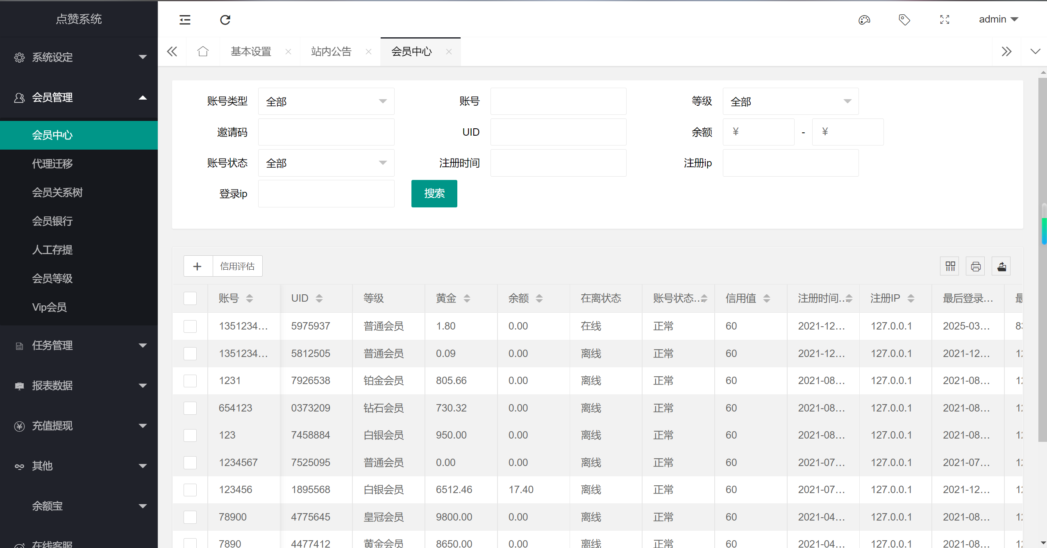This screenshot has width=1047, height=548.
Task: Click the page vertical scrollbar
Action: click(x=1042, y=260)
